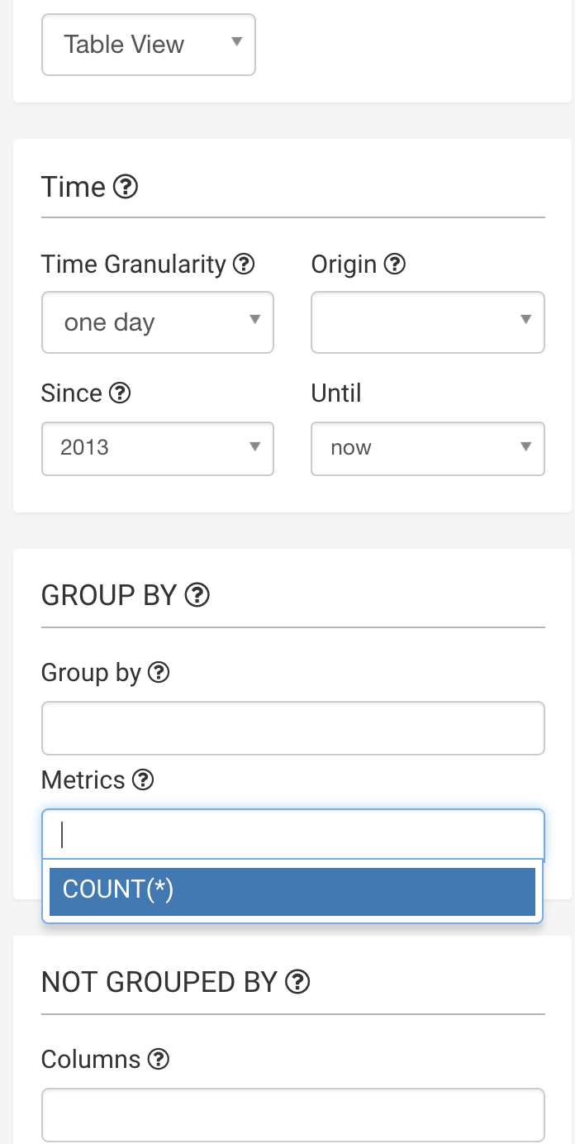The height and width of the screenshot is (1144, 575).
Task: Open the Time Granularity 'one day' dropdown
Action: pos(157,322)
